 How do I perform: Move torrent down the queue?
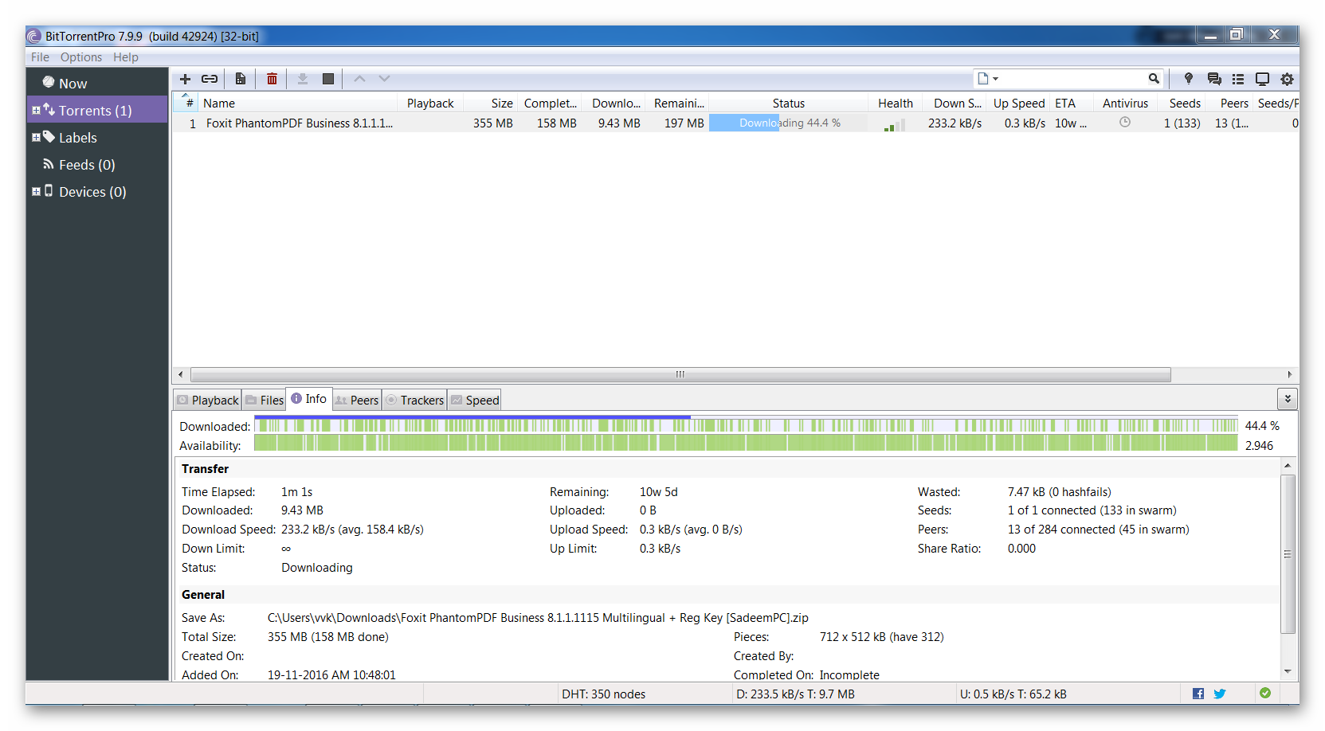[384, 79]
